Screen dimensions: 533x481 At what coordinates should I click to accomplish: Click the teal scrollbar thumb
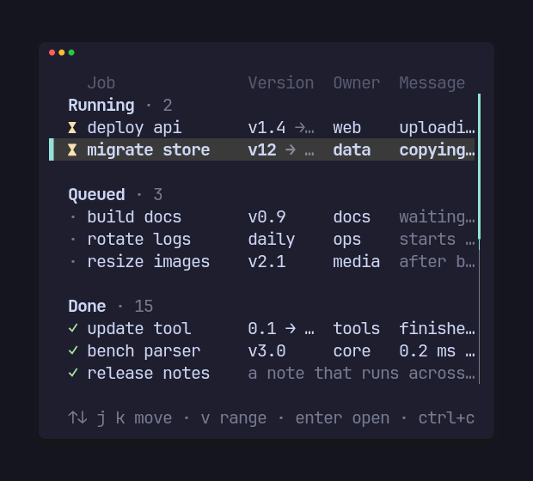point(480,167)
